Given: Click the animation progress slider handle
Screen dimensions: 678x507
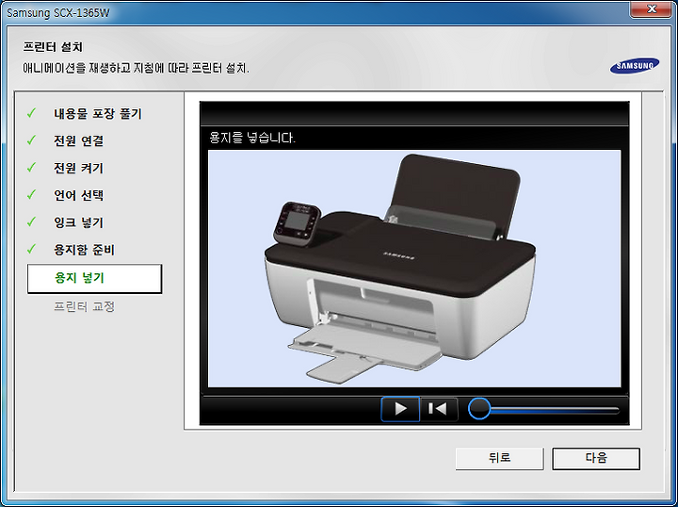Looking at the screenshot, I should pyautogui.click(x=479, y=408).
